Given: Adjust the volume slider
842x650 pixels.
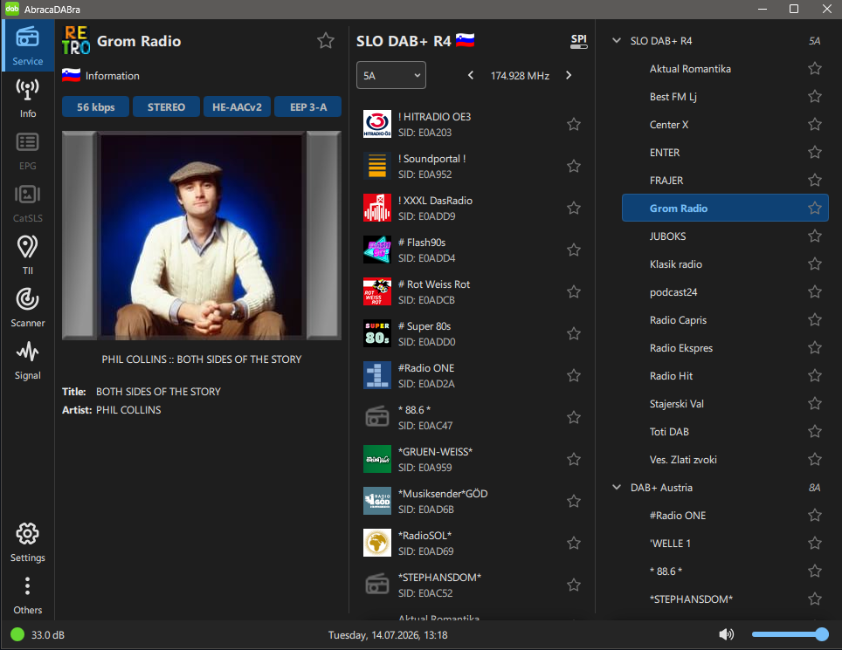Looking at the screenshot, I should pyautogui.click(x=790, y=634).
